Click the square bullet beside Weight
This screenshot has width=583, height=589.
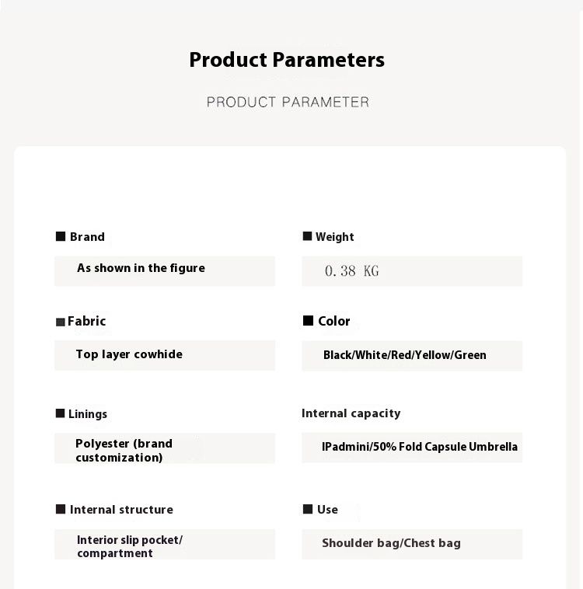(x=308, y=236)
